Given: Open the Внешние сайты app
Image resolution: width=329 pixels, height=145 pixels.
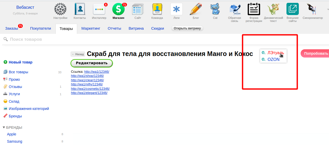Looking at the screenshot, I should [x=293, y=9].
